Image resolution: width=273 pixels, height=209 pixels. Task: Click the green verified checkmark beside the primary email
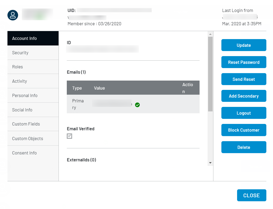tap(137, 105)
